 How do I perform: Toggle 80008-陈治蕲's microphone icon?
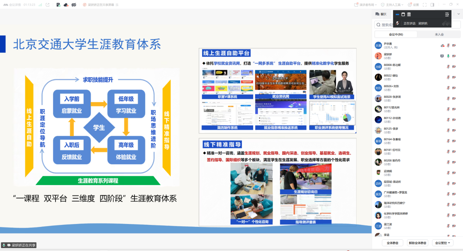(x=448, y=67)
